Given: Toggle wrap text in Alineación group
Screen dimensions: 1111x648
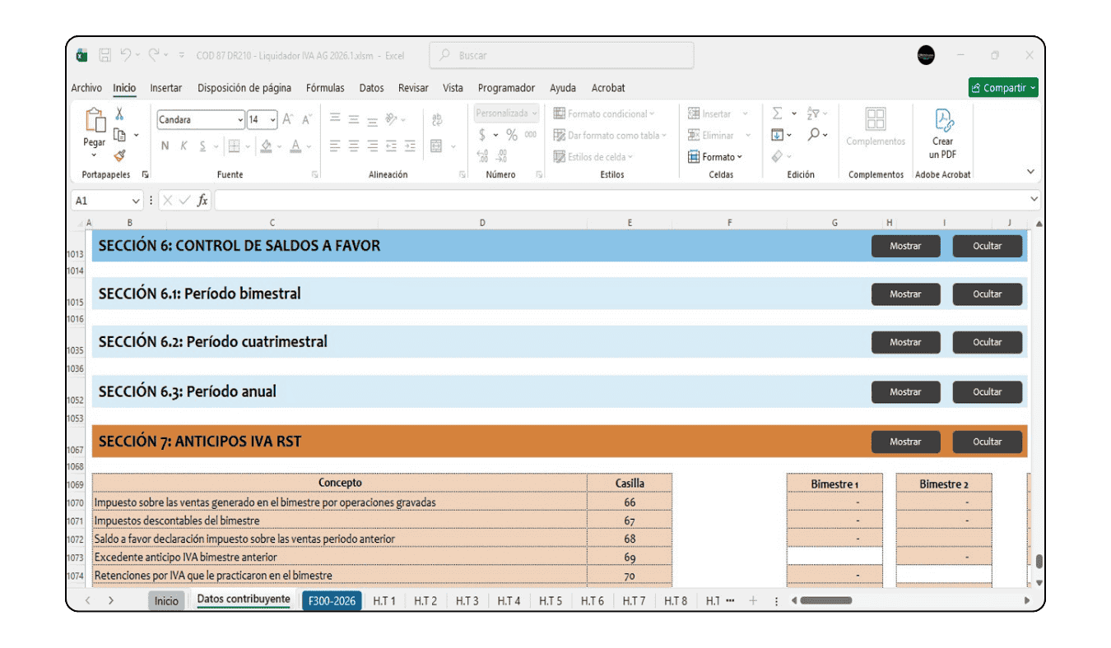Looking at the screenshot, I should pos(437,120).
